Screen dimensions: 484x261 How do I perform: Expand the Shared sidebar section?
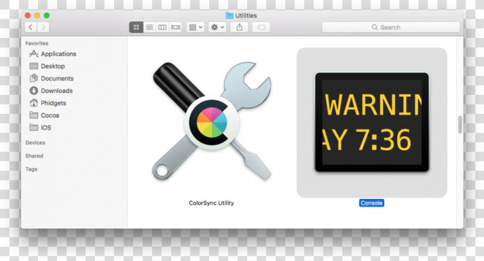34,156
